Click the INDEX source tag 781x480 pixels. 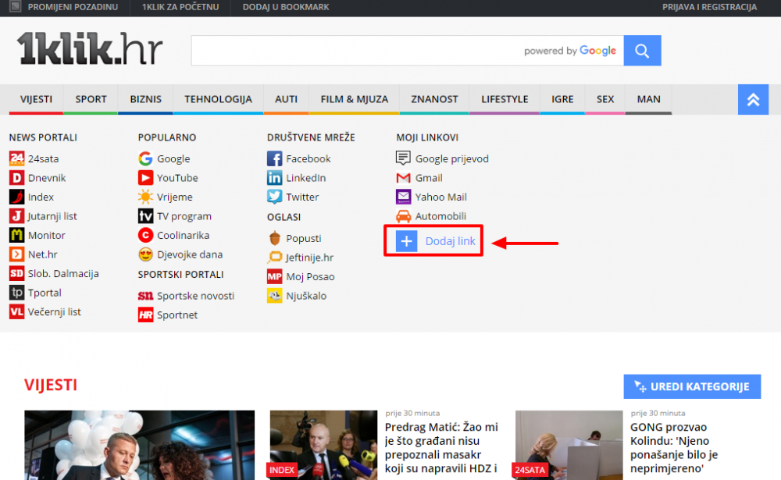(x=282, y=470)
